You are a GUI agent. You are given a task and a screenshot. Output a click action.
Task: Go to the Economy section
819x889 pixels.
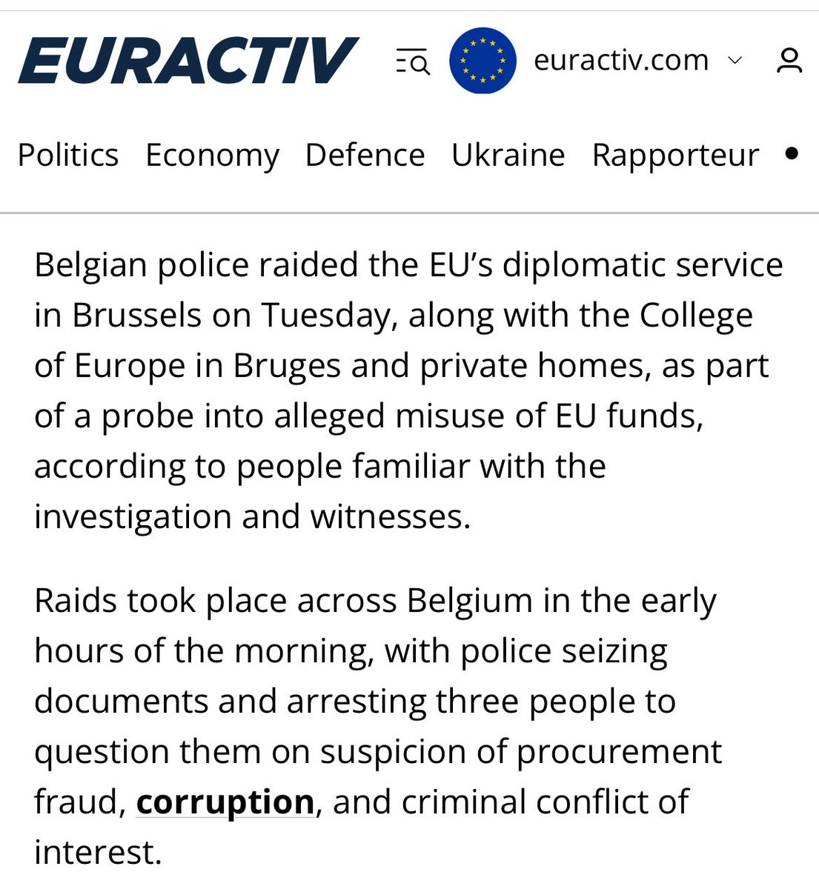[212, 156]
